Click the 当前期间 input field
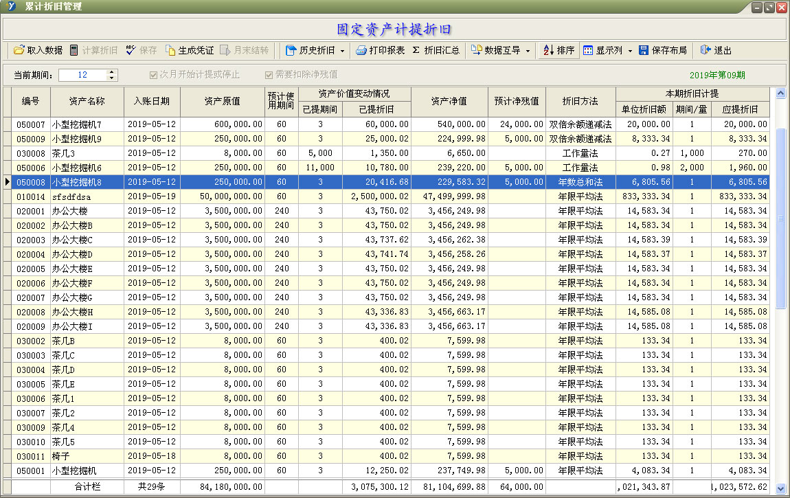 tap(83, 75)
